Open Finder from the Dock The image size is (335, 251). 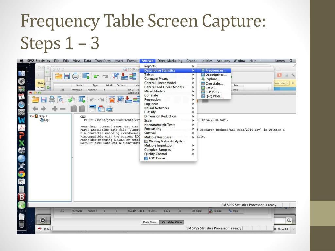[x=21, y=74]
